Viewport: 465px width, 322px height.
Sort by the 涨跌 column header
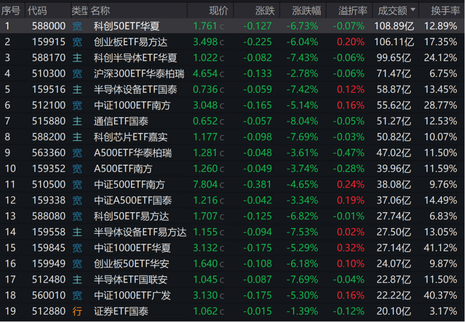[265, 11]
